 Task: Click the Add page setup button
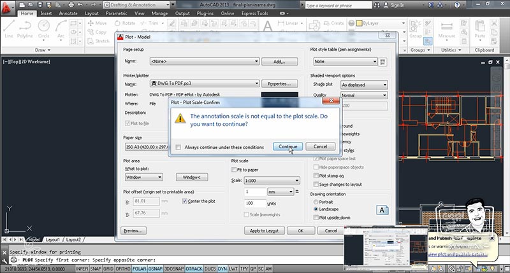[x=279, y=62]
